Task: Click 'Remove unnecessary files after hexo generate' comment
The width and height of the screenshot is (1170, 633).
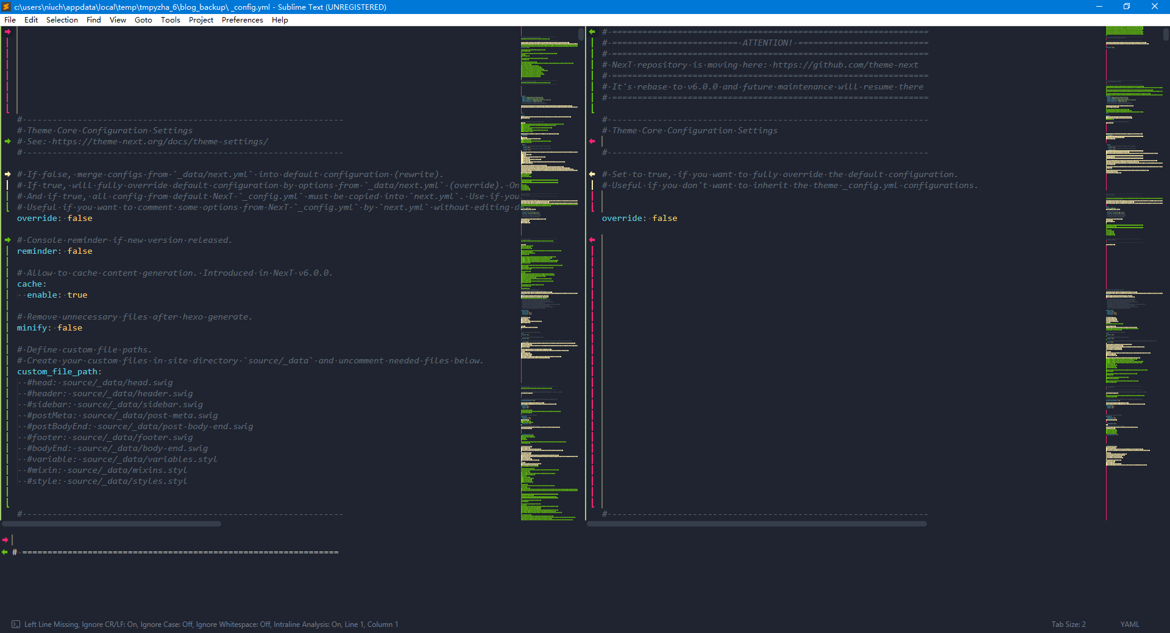Action: (x=135, y=316)
